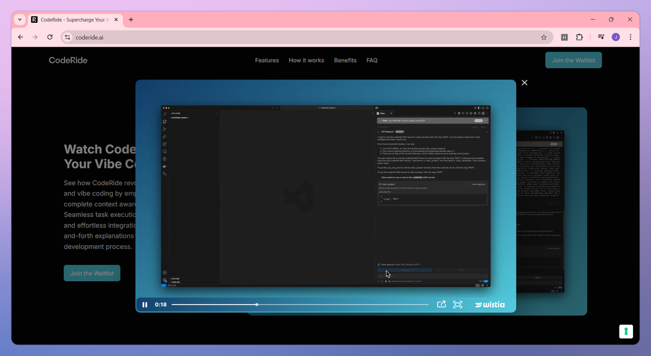Viewport: 651px width, 356px height.
Task: Click the 0:18 video timestamp
Action: coord(161,305)
